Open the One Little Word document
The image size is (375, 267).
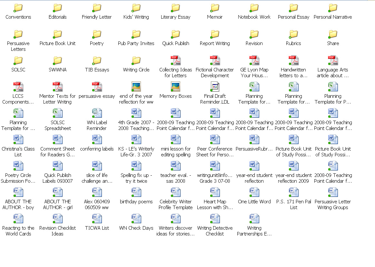(254, 193)
